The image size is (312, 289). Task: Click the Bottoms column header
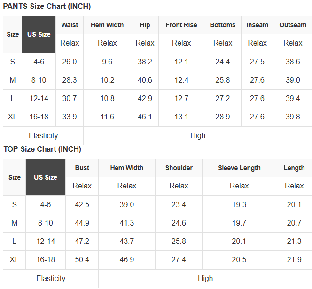[223, 25]
